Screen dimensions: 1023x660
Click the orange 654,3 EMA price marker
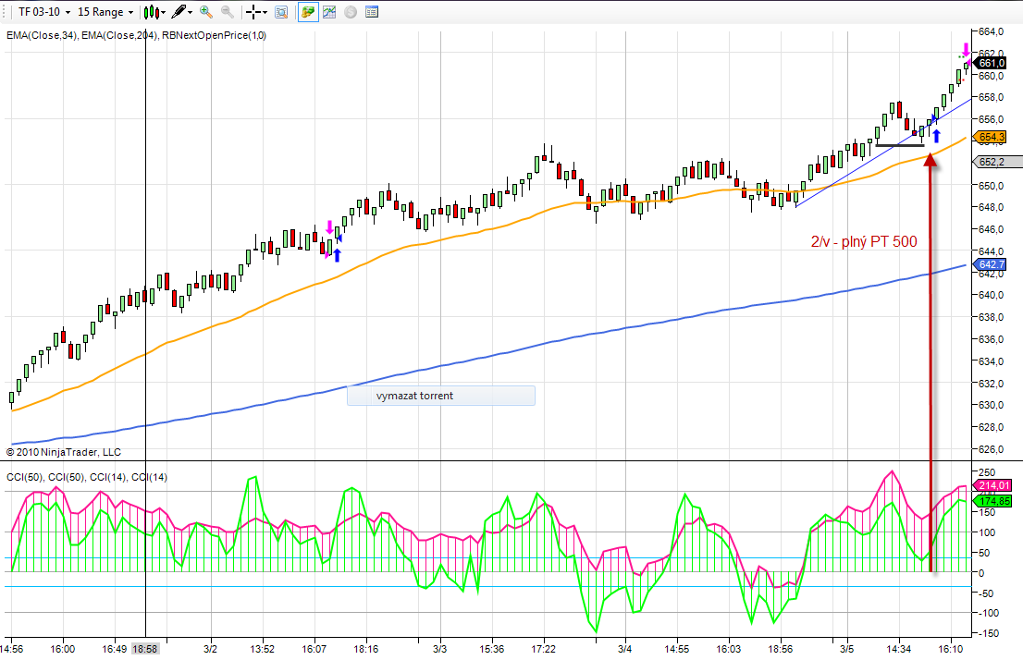pos(991,137)
